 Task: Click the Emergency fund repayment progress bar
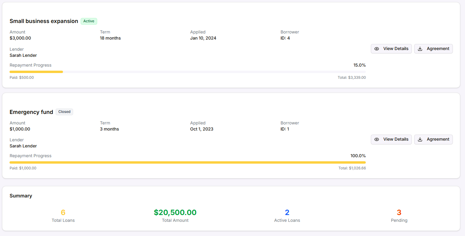tap(187, 162)
